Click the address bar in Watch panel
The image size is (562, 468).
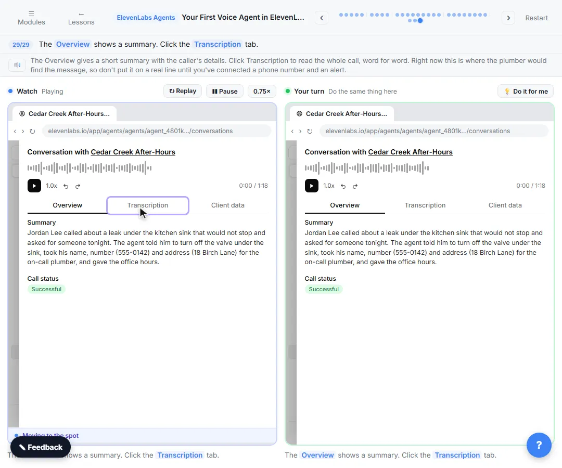(157, 131)
